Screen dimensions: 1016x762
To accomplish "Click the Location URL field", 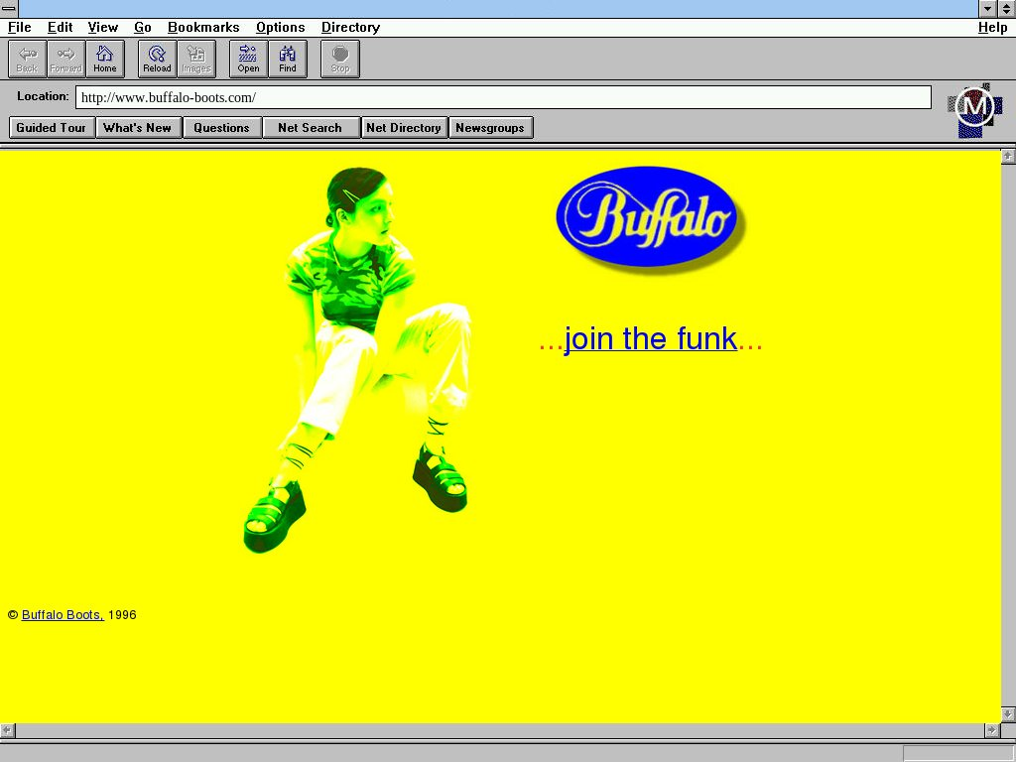I will [502, 97].
